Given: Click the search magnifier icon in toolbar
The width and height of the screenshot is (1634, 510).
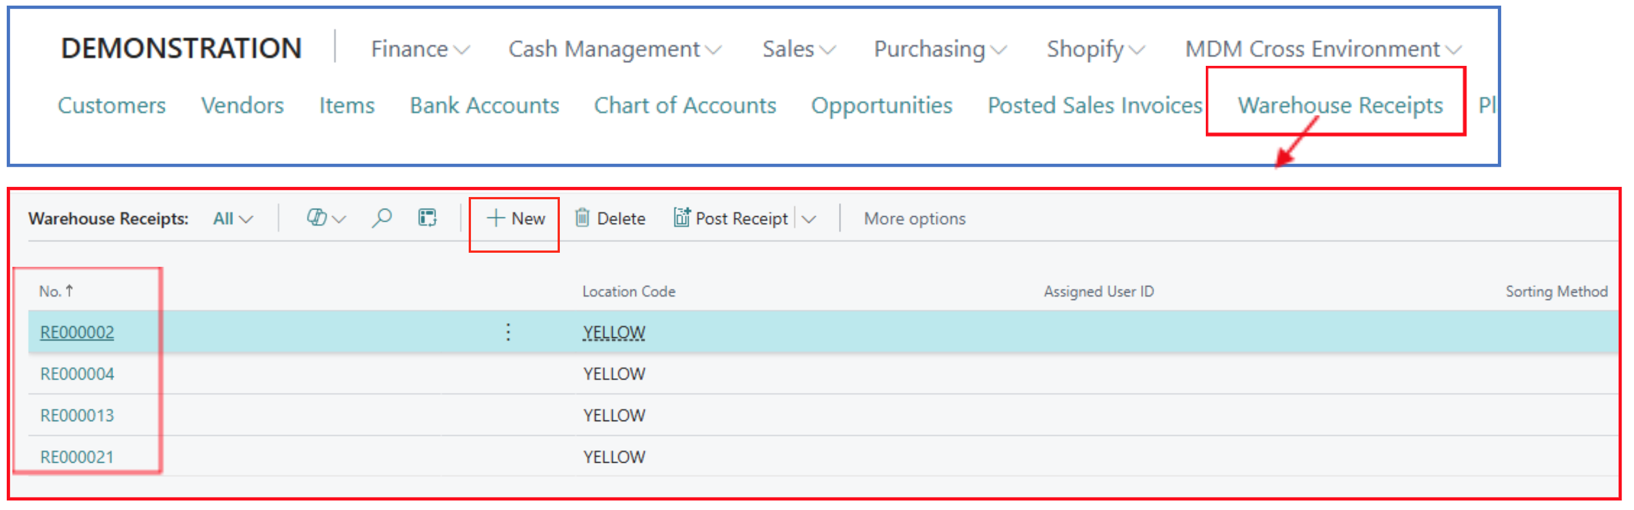Looking at the screenshot, I should [x=381, y=219].
